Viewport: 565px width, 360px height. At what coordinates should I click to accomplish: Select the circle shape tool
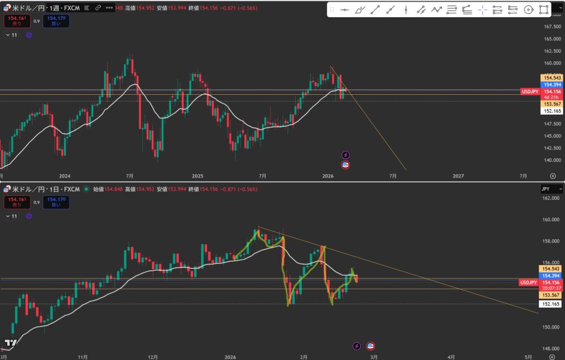tap(528, 9)
